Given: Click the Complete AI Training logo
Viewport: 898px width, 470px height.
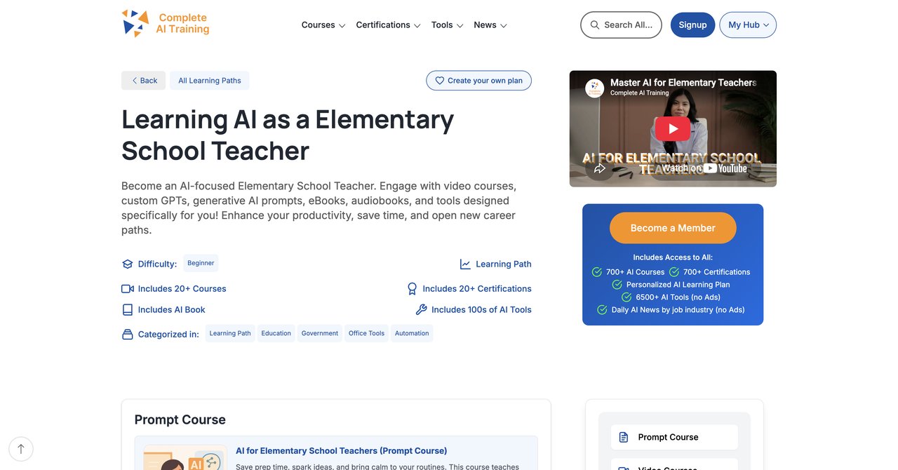Looking at the screenshot, I should click(x=166, y=23).
